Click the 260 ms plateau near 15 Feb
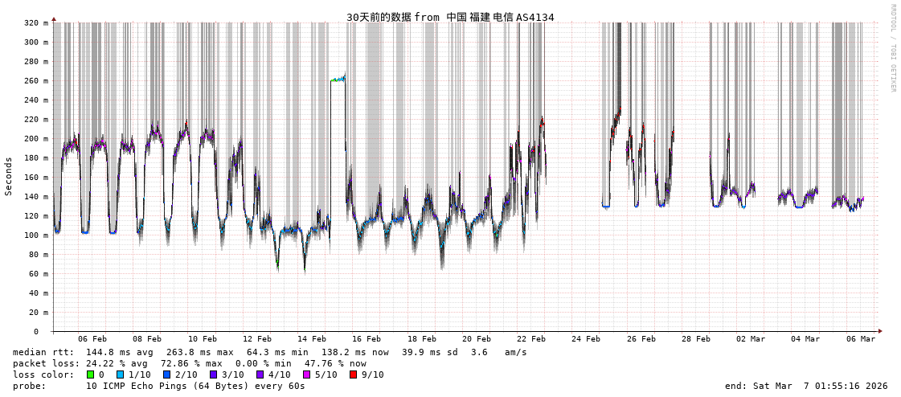Image resolution: width=901 pixels, height=397 pixels. click(338, 80)
